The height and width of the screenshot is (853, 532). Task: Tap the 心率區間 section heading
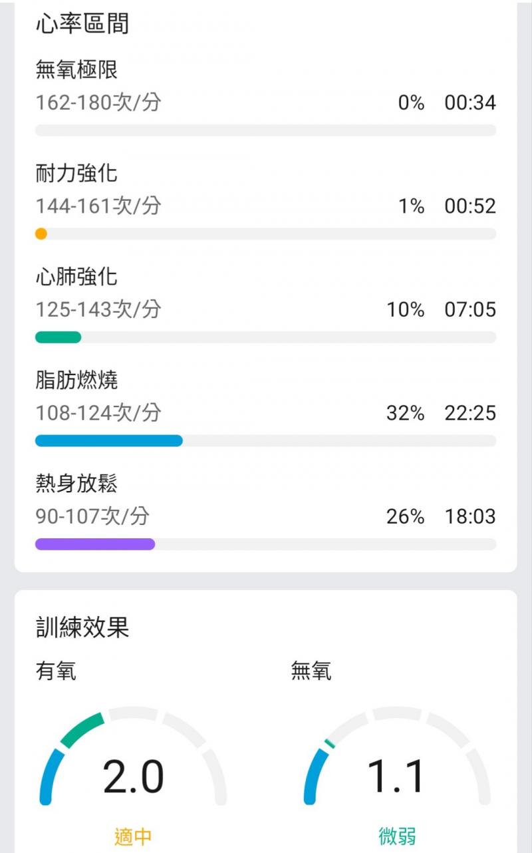tap(82, 24)
